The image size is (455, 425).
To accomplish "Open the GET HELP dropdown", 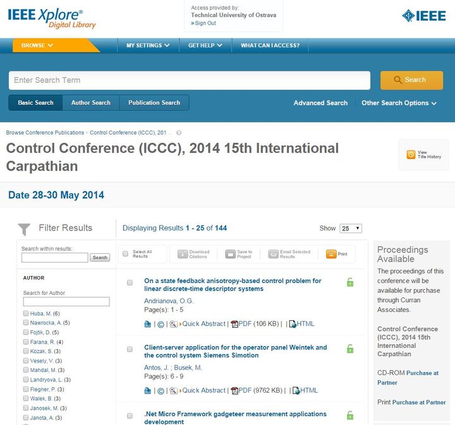I will 205,45.
